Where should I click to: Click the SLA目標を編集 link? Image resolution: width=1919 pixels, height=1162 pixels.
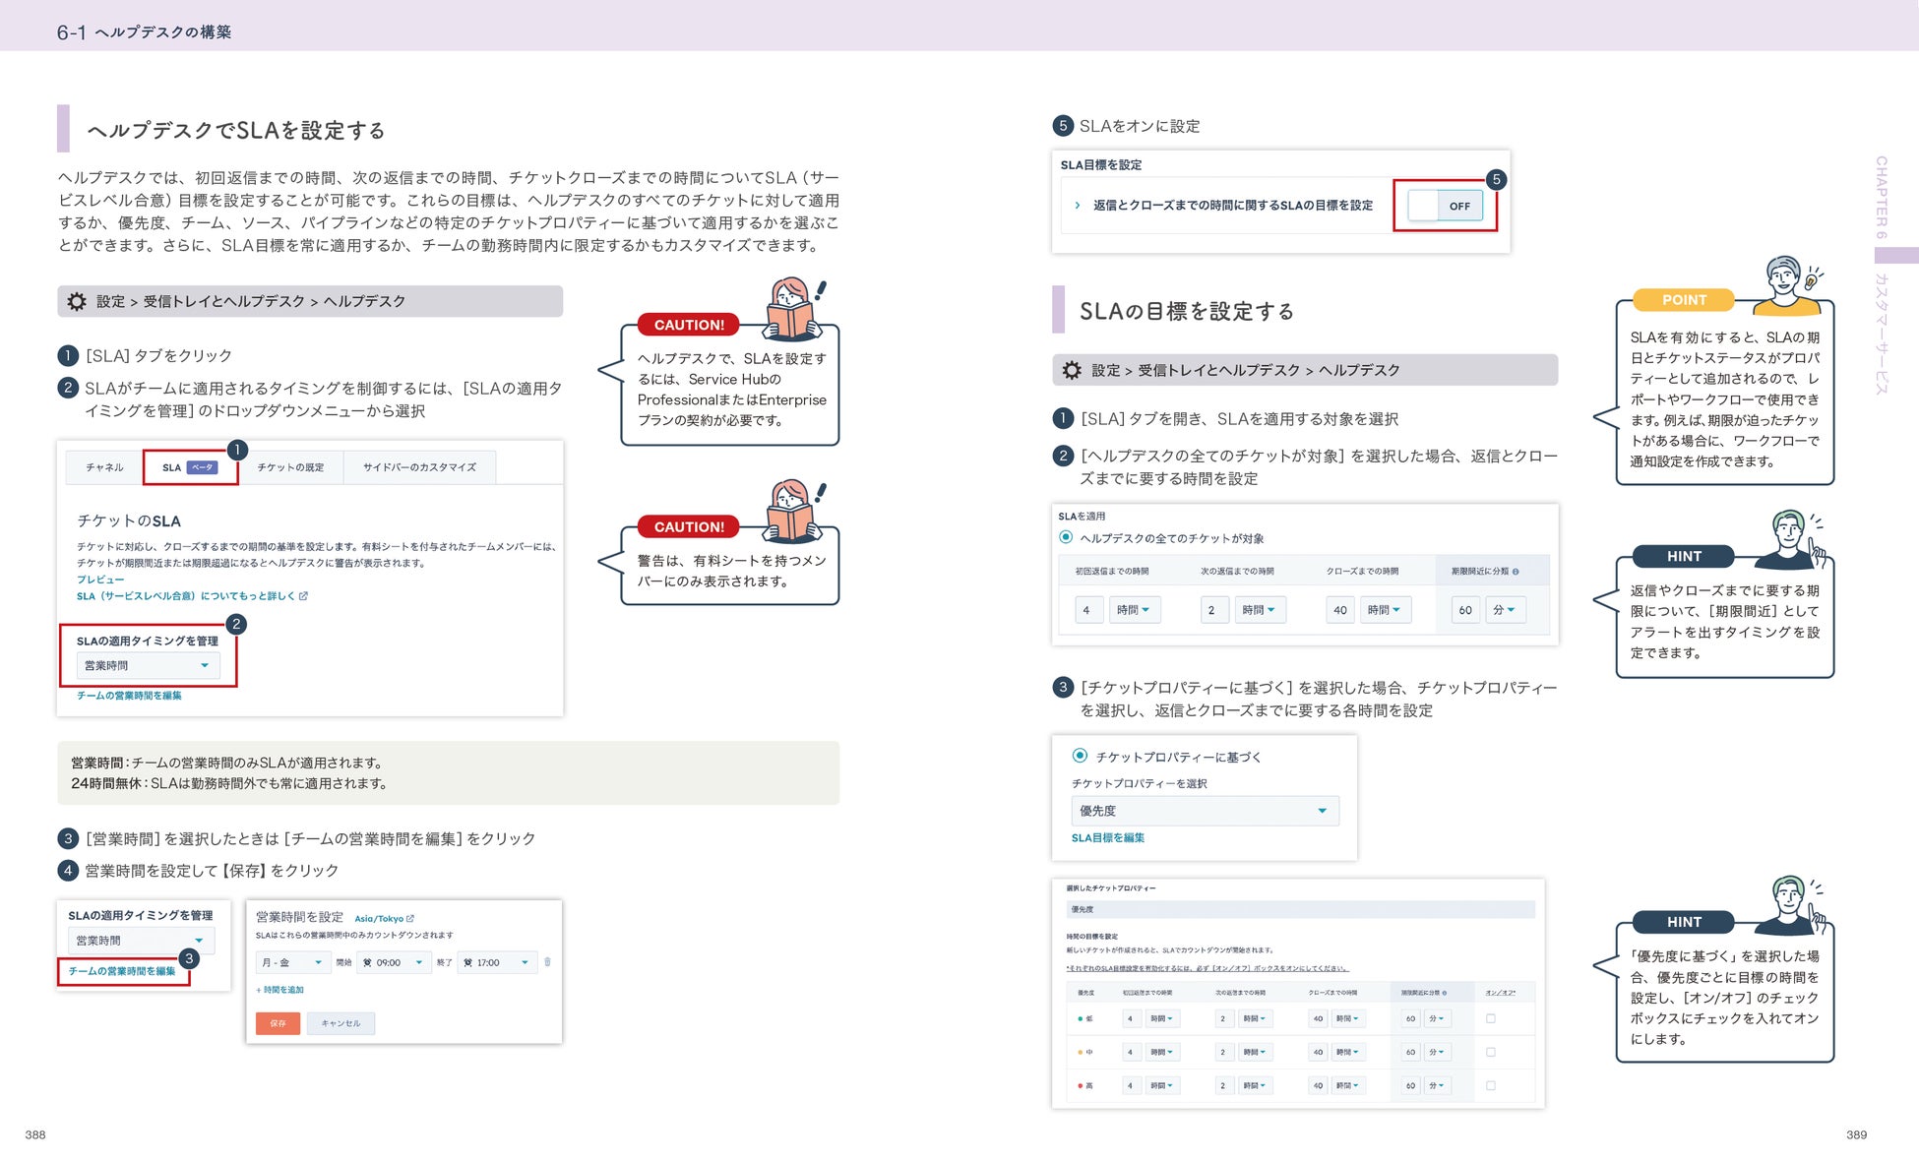click(x=1107, y=838)
